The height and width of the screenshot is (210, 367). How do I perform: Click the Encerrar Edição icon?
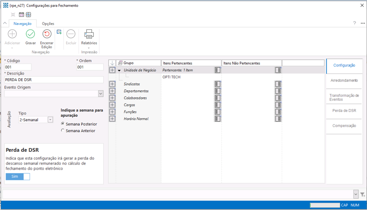(x=47, y=34)
